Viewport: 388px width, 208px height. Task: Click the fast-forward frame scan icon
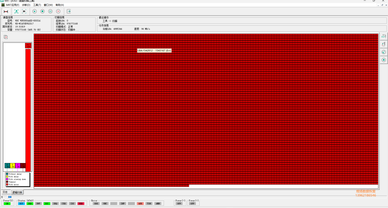[x=24, y=11]
